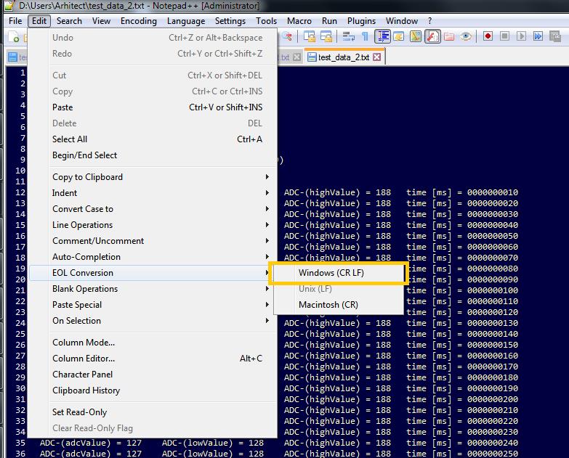The width and height of the screenshot is (569, 458).
Task: Select Windows (CR LF) conversion
Action: coord(331,273)
